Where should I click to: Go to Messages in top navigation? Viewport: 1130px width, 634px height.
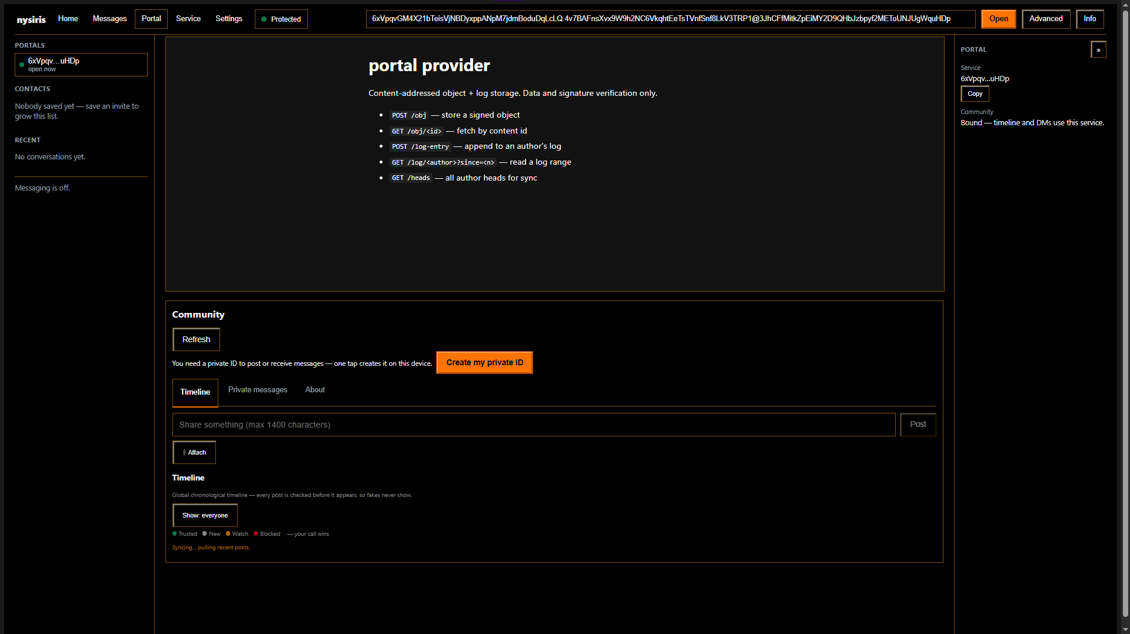[x=109, y=19]
